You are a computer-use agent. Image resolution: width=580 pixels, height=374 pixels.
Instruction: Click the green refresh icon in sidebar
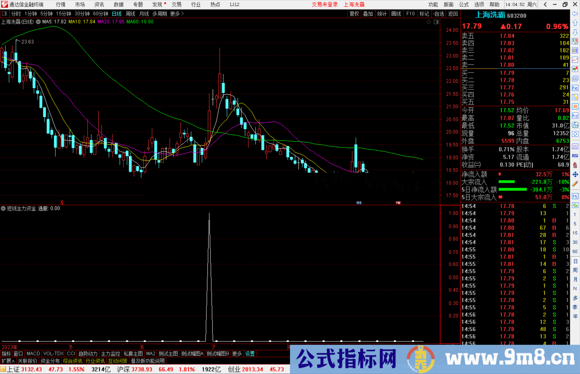point(575,205)
